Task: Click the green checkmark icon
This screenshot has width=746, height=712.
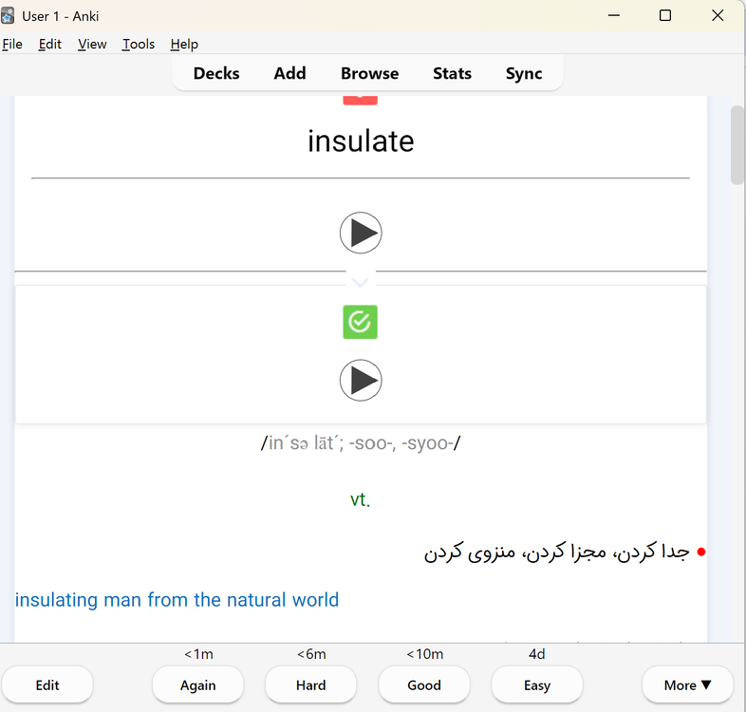Action: (360, 322)
